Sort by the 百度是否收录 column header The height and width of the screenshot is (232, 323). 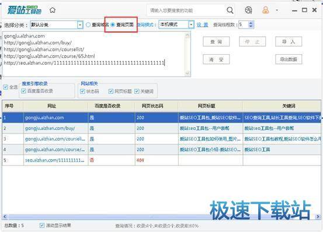[x=112, y=106]
